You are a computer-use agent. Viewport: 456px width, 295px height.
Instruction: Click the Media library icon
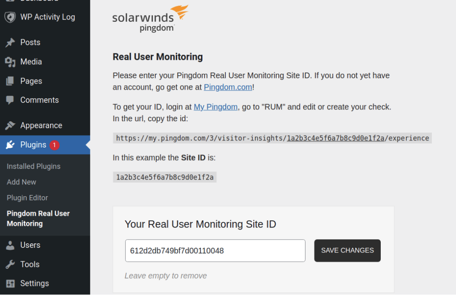point(10,62)
